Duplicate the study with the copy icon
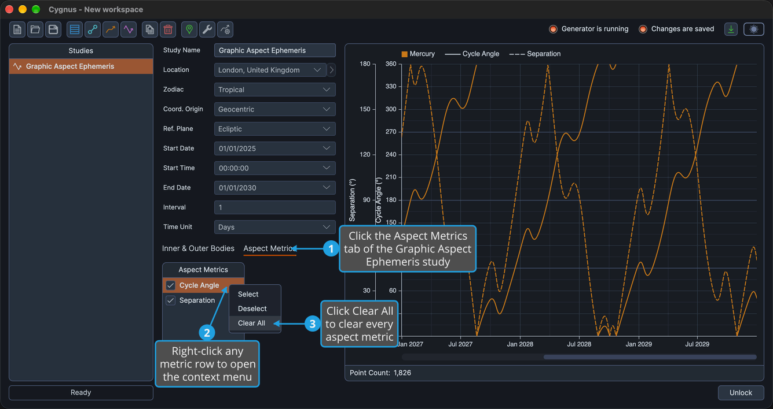The image size is (773, 409). [x=150, y=29]
